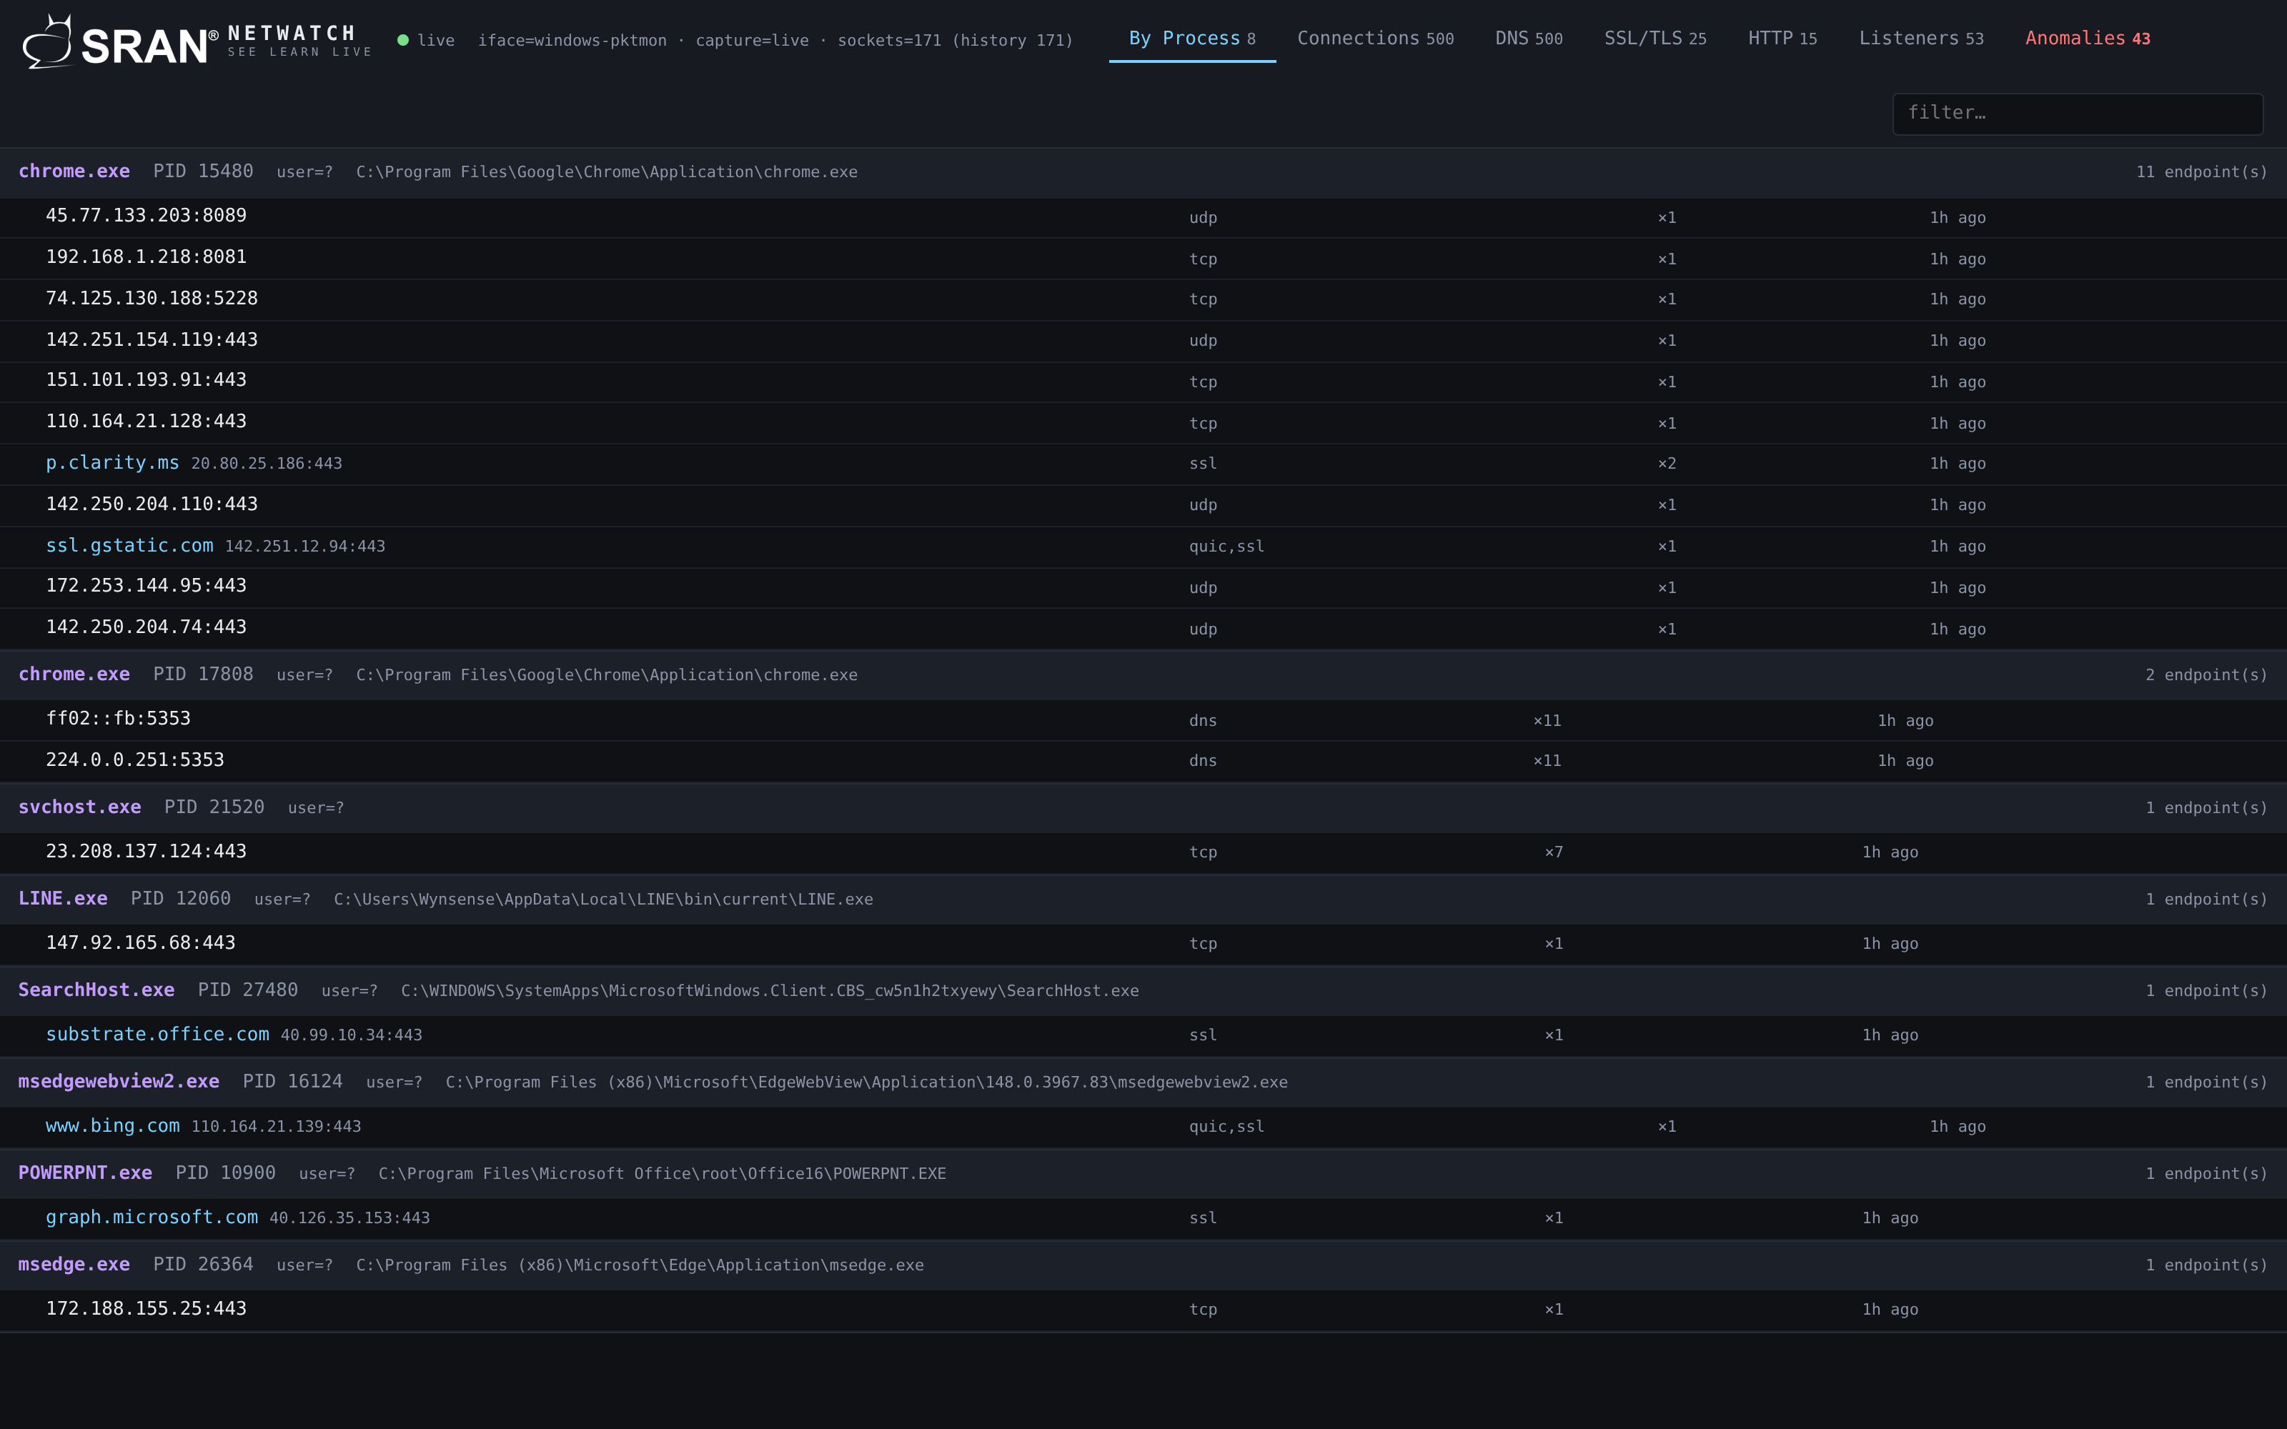Open the p.clarity.ms hostname link
This screenshot has width=2287, height=1429.
[112, 463]
